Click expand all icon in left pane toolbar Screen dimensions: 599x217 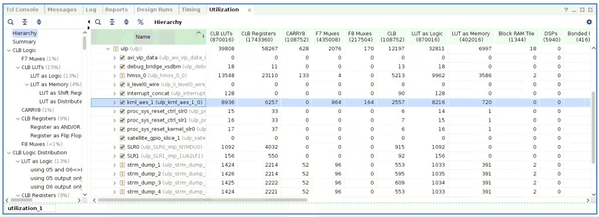[x=39, y=22]
